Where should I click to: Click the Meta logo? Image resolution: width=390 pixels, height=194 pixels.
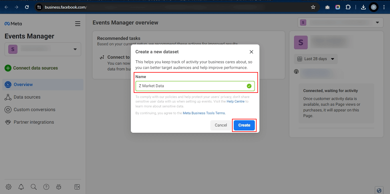click(13, 24)
